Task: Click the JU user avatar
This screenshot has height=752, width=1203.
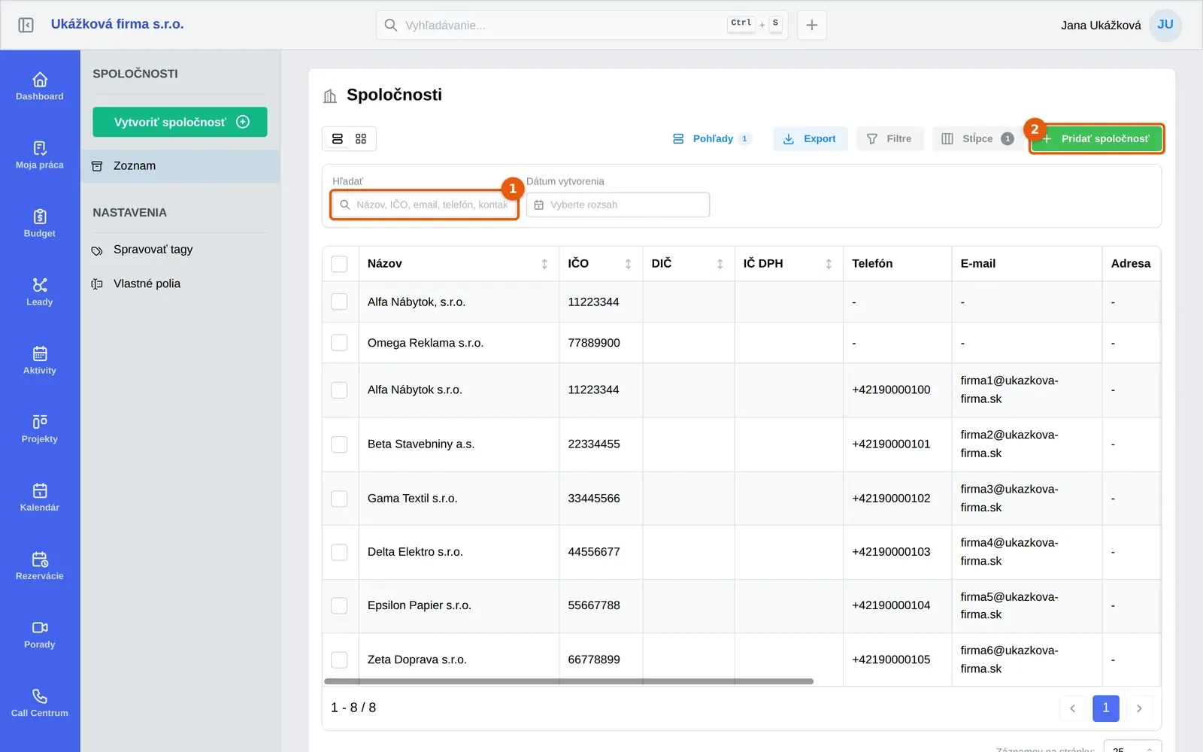Action: (1165, 25)
